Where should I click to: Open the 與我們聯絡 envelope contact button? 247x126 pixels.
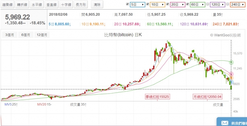232,122
